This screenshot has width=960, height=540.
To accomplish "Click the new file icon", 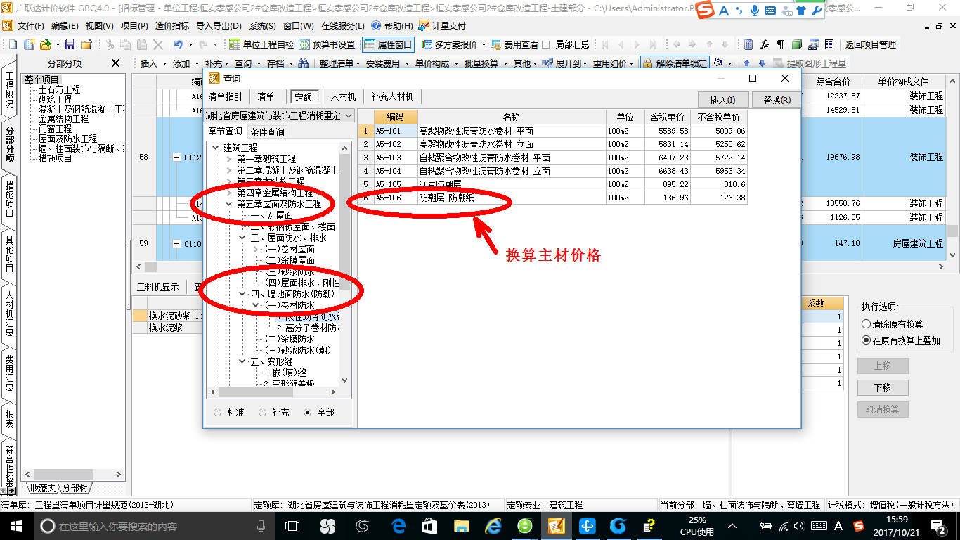I will click(x=12, y=44).
